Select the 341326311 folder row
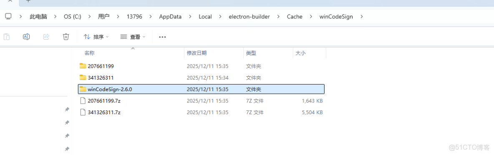Screen dimensions: 494x155 click(x=202, y=77)
